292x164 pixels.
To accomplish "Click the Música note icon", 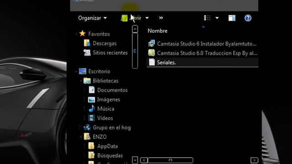I will pyautogui.click(x=91, y=108).
